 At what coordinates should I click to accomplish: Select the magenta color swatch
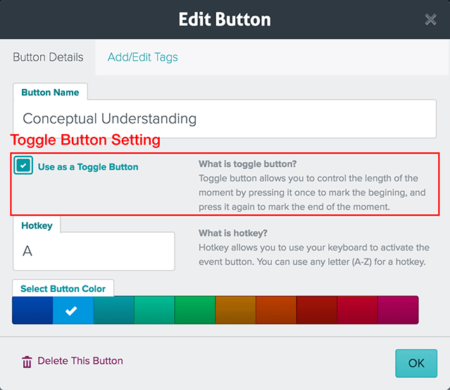click(x=399, y=310)
